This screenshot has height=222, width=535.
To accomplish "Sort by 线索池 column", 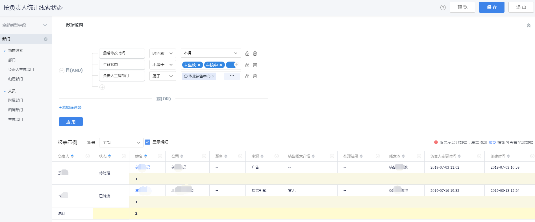I will click(x=403, y=156).
